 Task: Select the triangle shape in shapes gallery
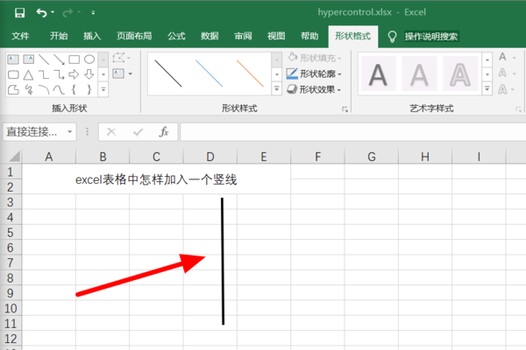click(28, 74)
